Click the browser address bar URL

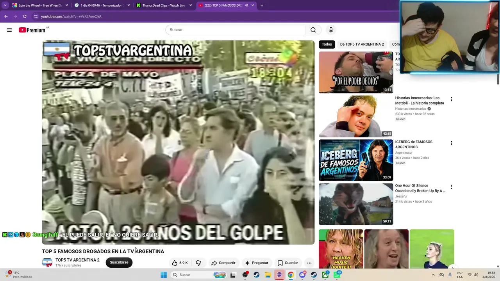[x=71, y=16]
